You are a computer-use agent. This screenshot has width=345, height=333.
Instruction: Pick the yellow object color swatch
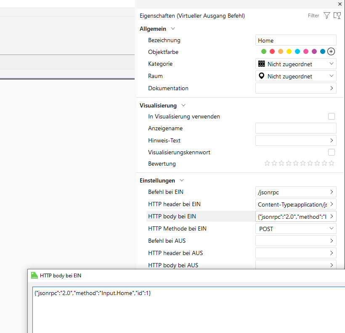(x=289, y=51)
